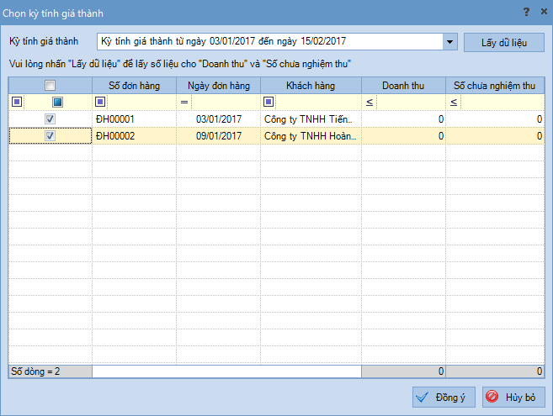Click the Kỳ tính giá thành combo box text

268,40
